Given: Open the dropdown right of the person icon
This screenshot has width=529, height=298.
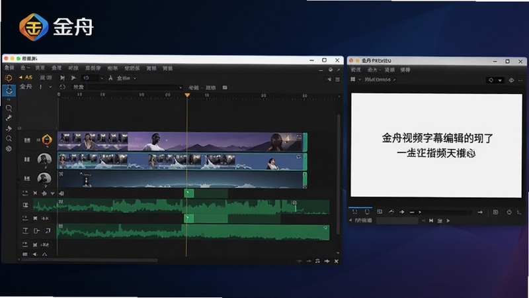Looking at the screenshot, I should [x=135, y=78].
